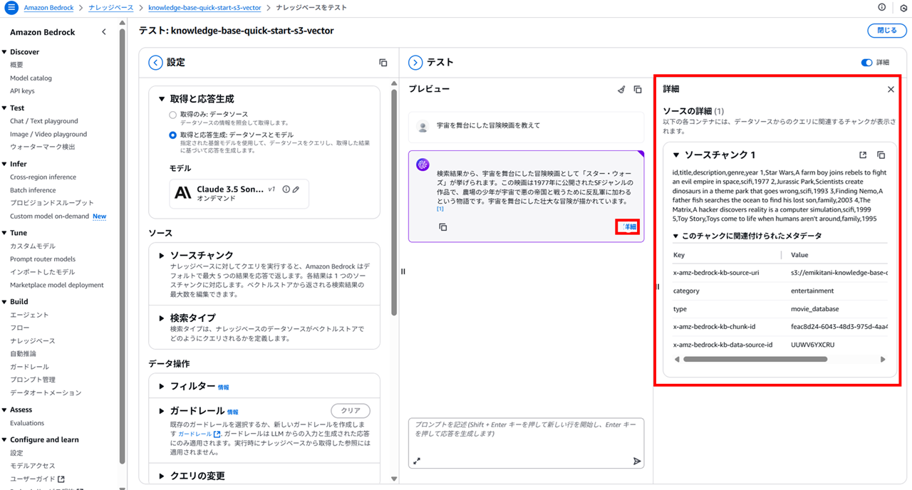Toggle the 詳細 switch
The image size is (912, 490).
tap(866, 63)
